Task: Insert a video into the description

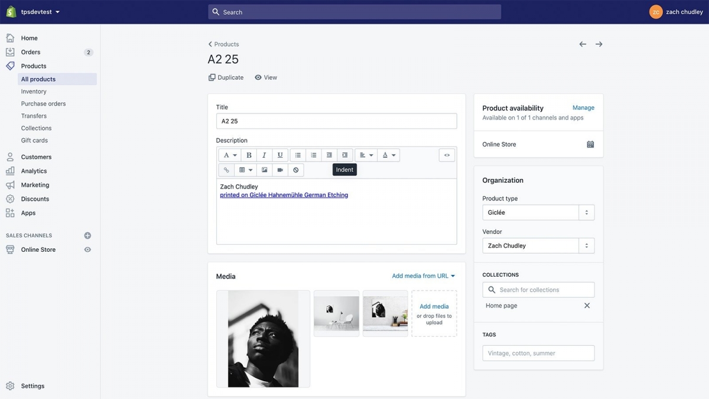Action: (279, 169)
